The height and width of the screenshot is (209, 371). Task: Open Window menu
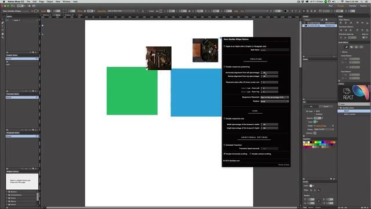66,1
